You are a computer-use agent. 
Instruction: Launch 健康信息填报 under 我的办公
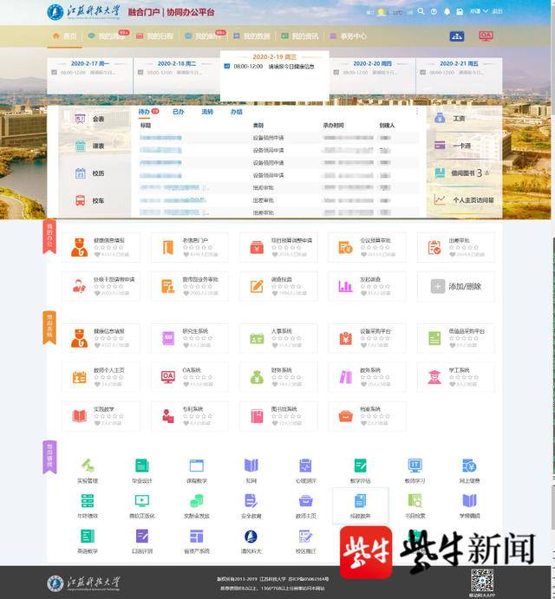[79, 247]
